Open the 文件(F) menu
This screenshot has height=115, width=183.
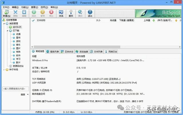[6, 7]
